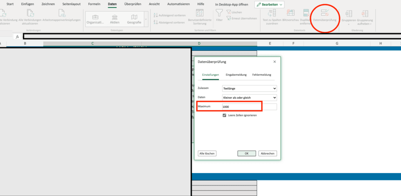Click the Alle löschen button
Image resolution: width=401 pixels, height=196 pixels.
207,153
